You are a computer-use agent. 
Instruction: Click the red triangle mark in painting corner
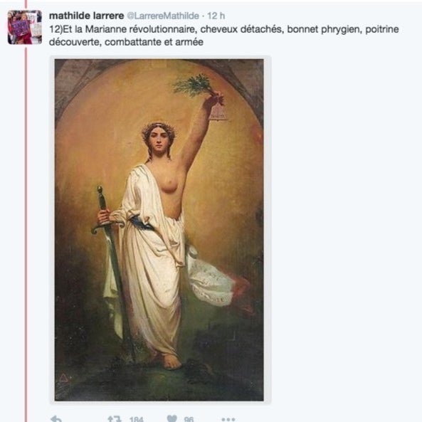(63, 378)
